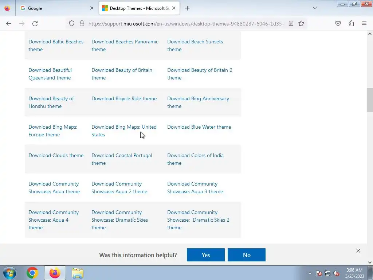This screenshot has height=280, width=373.
Task: Click the scrollbar up arrow
Action: (370, 34)
